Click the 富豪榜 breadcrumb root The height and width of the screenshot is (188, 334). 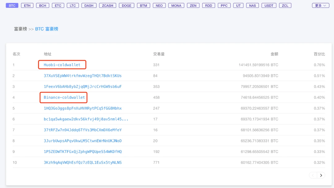click(x=20, y=29)
